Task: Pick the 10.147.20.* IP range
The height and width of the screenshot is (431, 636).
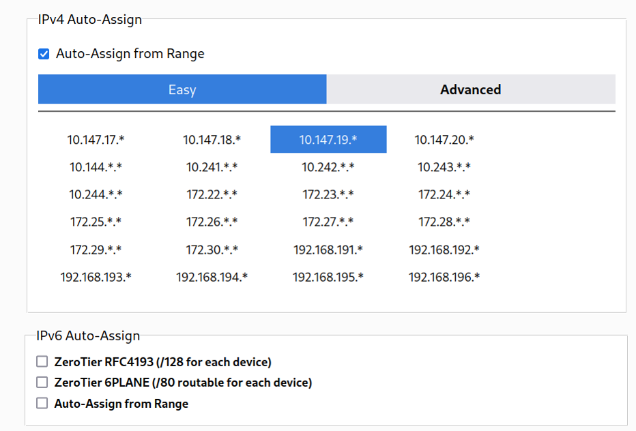Action: pos(444,140)
